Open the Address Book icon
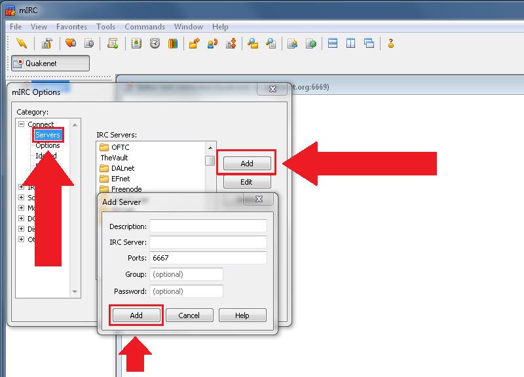The height and width of the screenshot is (377, 524). pos(136,44)
